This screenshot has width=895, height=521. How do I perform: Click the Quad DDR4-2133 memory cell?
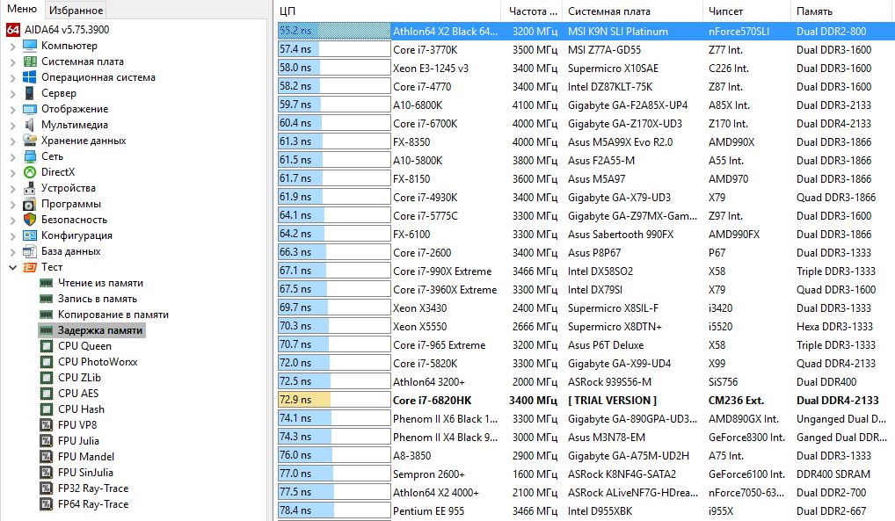(x=835, y=364)
